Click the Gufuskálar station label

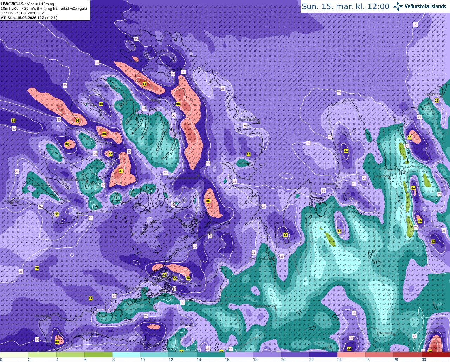(x=41, y=316)
